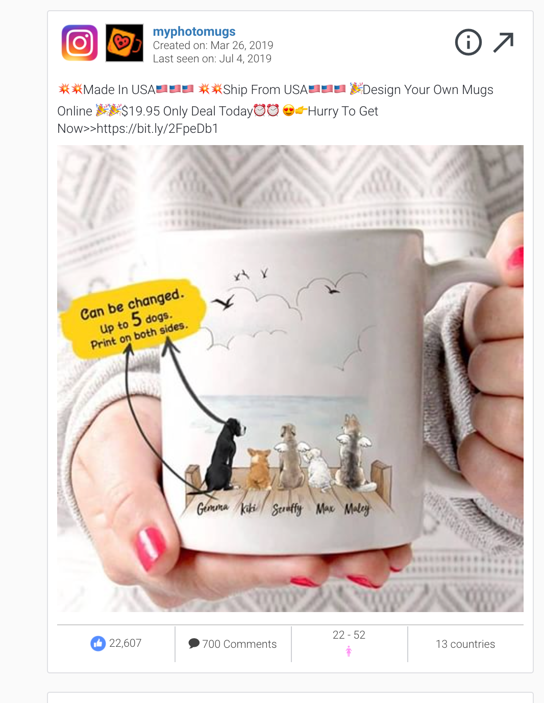Click the pink female audience icon
544x703 pixels.
tap(349, 651)
